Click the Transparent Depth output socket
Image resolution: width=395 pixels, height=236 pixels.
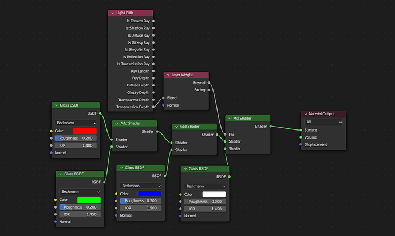(153, 100)
